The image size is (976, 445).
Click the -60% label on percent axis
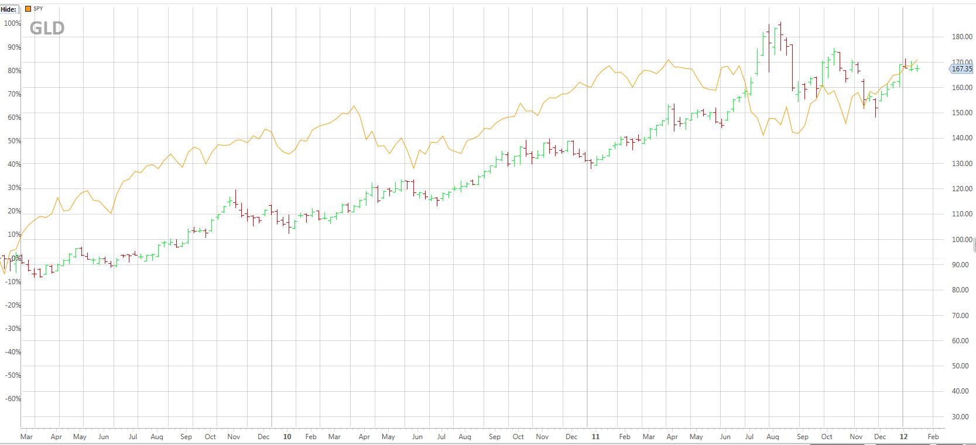point(12,398)
